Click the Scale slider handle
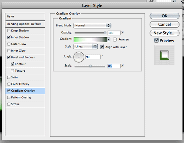The width and height of the screenshot is (184, 143). (x=90, y=66)
